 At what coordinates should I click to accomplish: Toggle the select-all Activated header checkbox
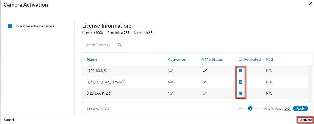pos(241,59)
